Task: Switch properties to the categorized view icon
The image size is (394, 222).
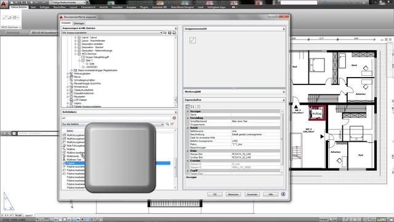Action: [188, 107]
